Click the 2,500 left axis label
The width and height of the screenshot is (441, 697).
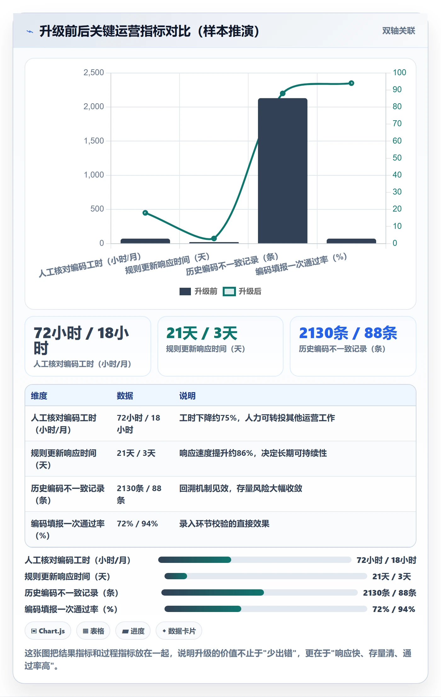tap(94, 72)
